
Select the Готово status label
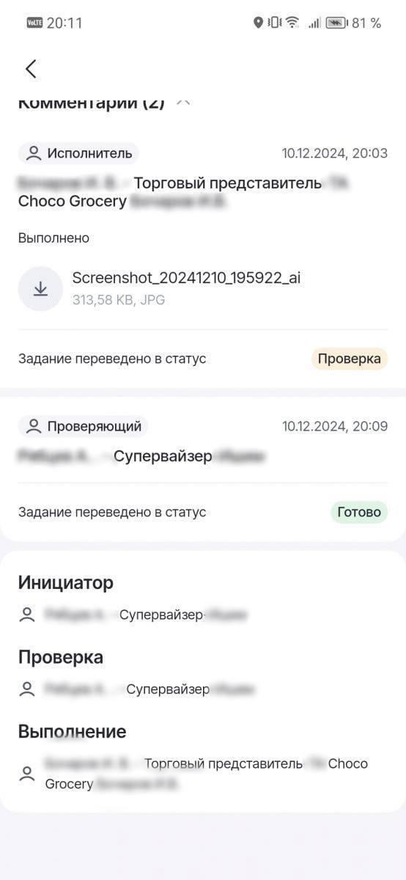358,512
